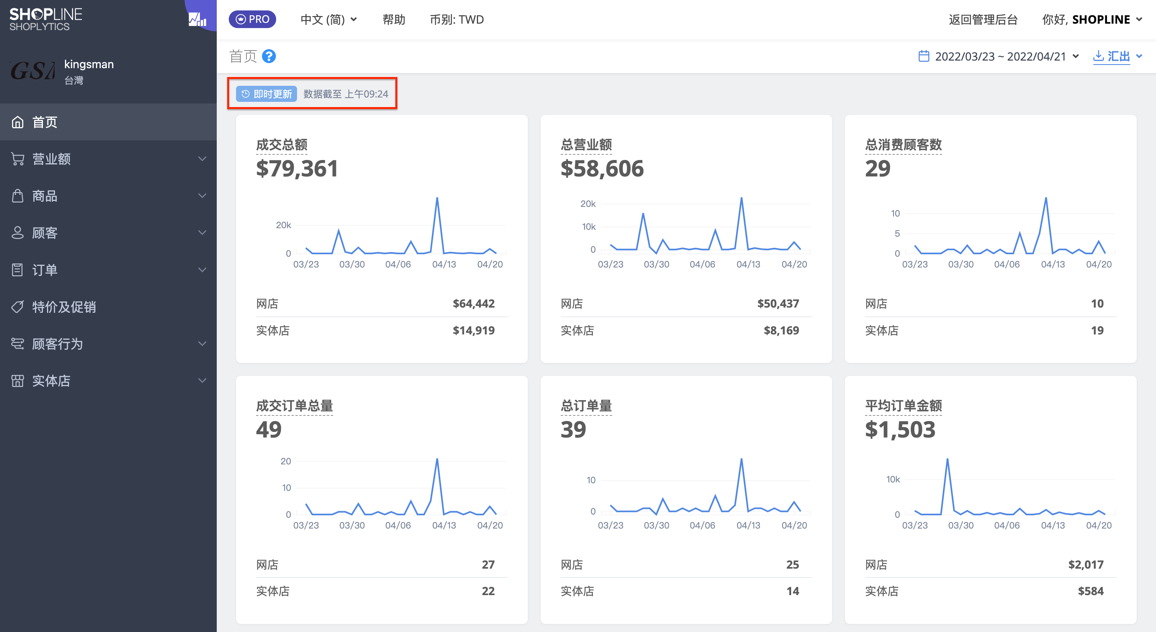
Task: Select 特价及促销 in the sidebar
Action: click(108, 307)
